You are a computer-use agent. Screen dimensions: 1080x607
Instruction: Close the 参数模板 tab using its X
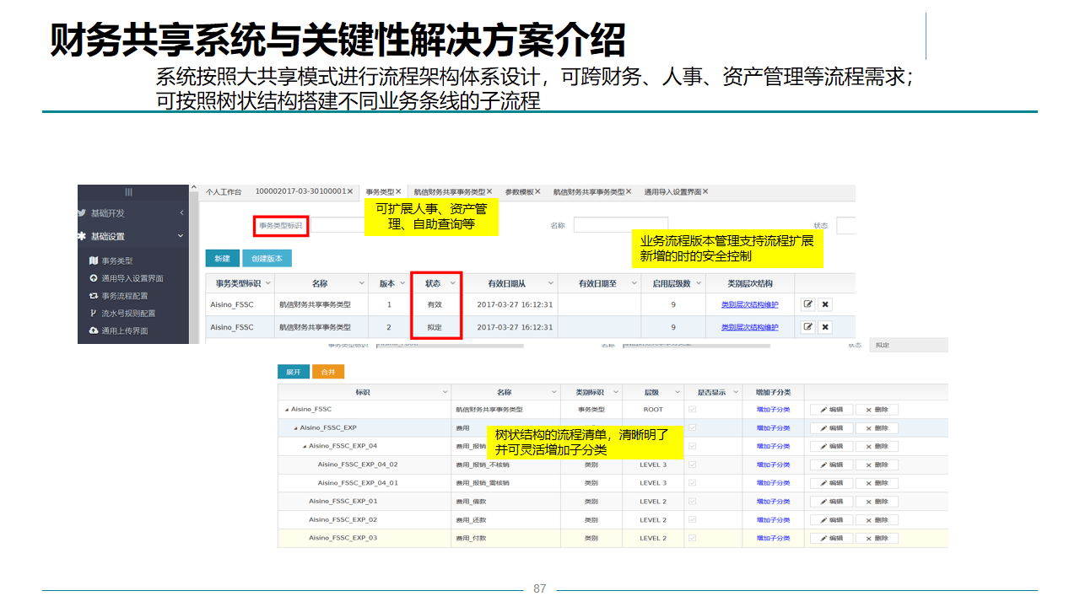[x=537, y=191]
